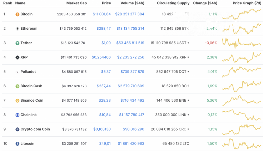The width and height of the screenshot is (263, 151).
Task: Click Crypto.com Coin volume $50 016 290
Action: pyautogui.click(x=134, y=129)
